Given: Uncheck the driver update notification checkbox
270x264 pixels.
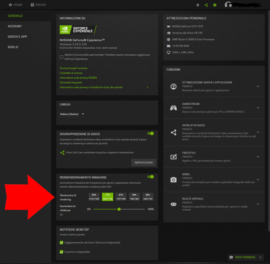Looking at the screenshot, I should [x=61, y=242].
